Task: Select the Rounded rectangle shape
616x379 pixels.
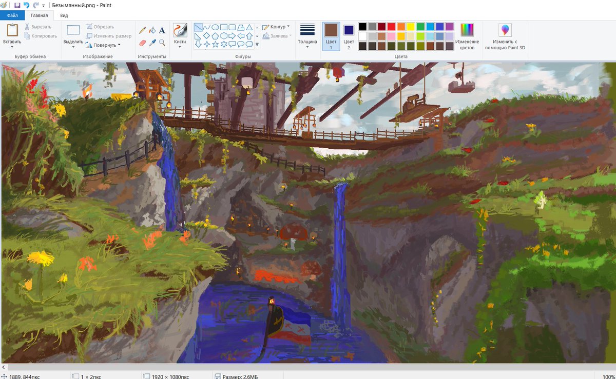Action: pos(232,27)
